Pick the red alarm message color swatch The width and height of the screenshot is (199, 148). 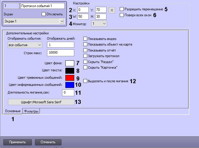point(69,78)
